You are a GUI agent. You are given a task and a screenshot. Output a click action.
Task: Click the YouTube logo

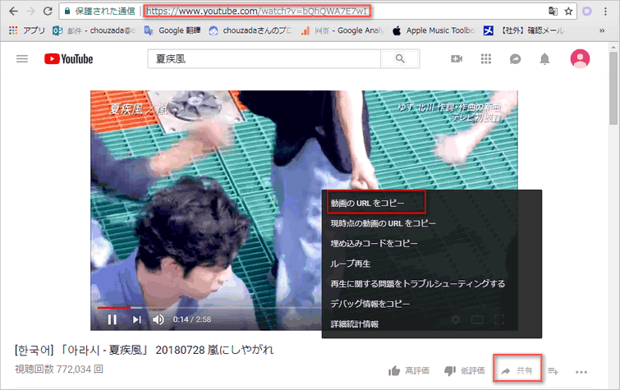69,59
